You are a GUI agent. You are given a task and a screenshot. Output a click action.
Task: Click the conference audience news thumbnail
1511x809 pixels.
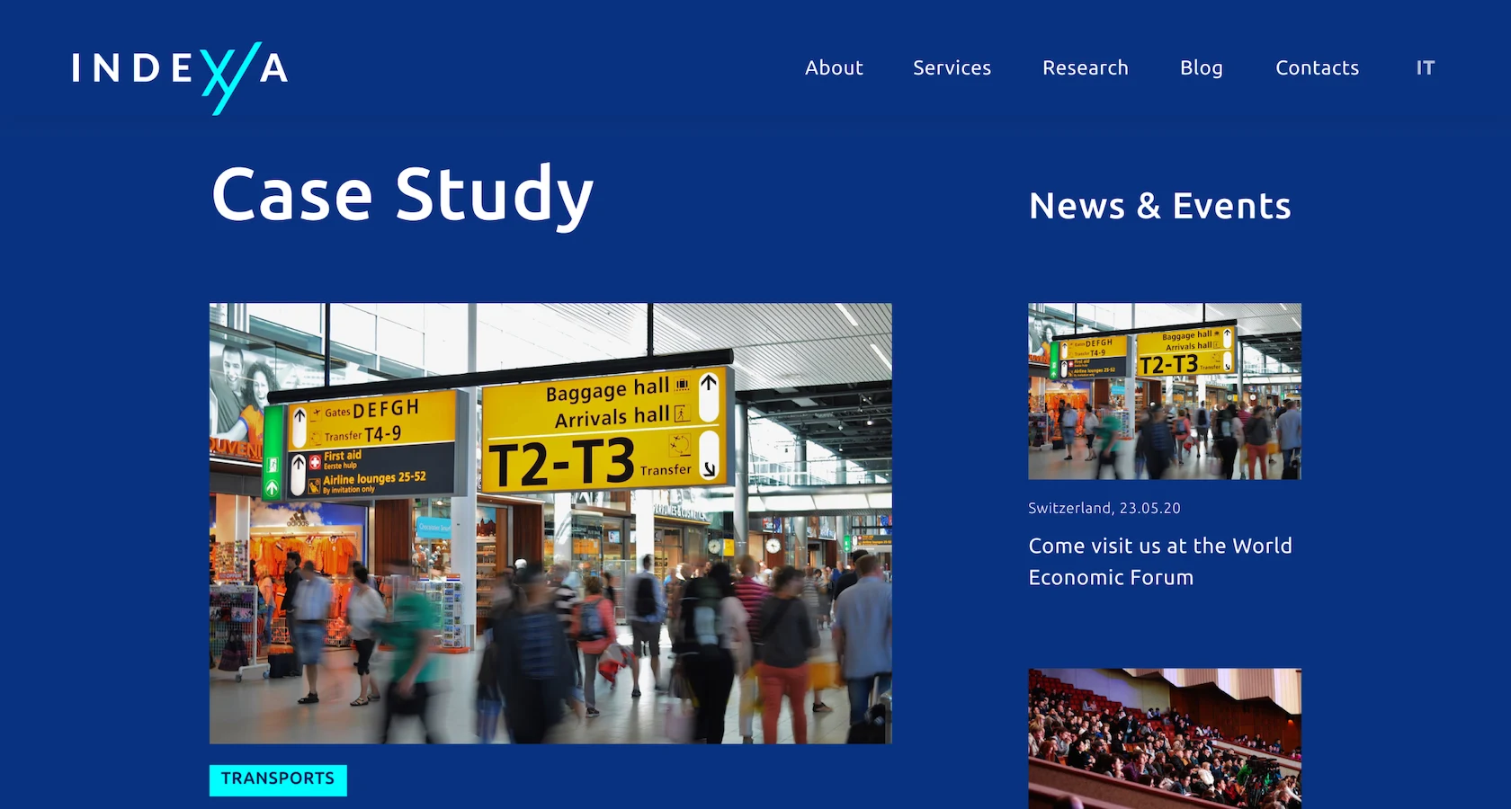[x=1164, y=739]
